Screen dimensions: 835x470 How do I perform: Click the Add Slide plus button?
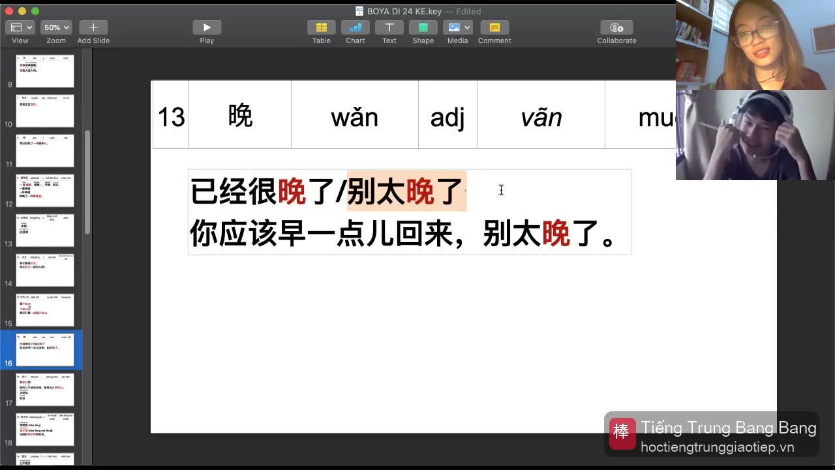[93, 27]
